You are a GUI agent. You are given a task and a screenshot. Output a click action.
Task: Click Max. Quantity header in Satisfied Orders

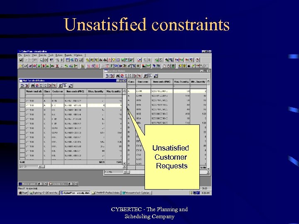pos(181,82)
